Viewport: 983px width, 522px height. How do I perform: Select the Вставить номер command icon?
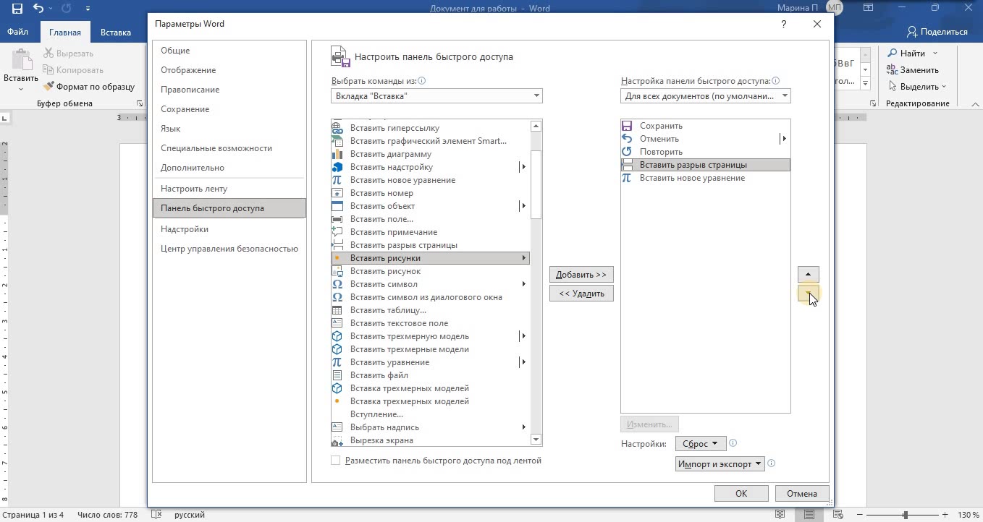[337, 193]
